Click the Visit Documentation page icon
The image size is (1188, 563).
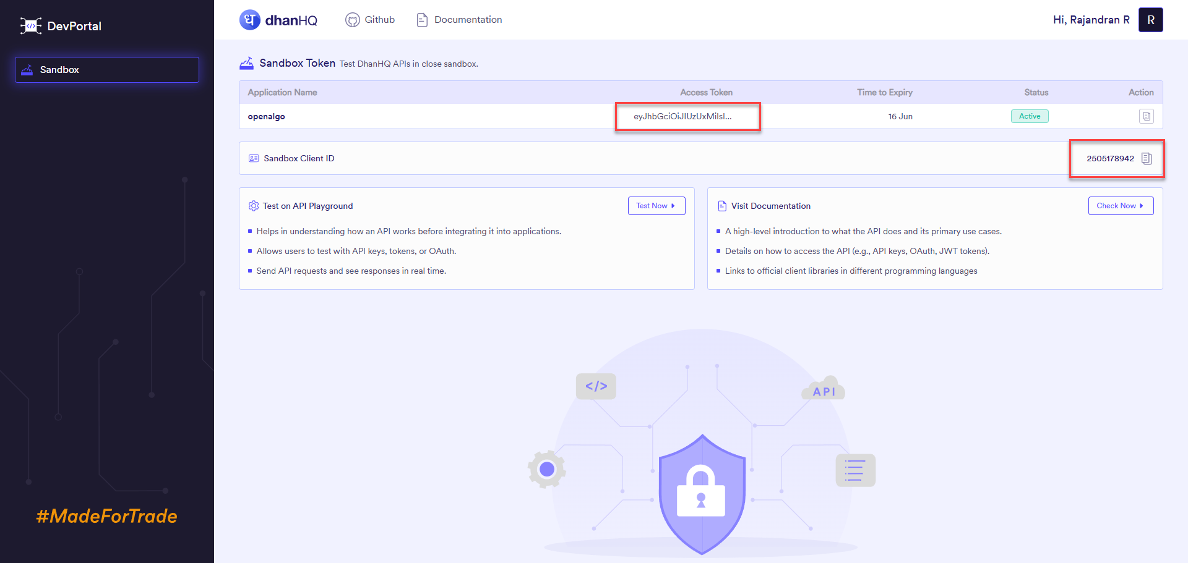tap(722, 206)
